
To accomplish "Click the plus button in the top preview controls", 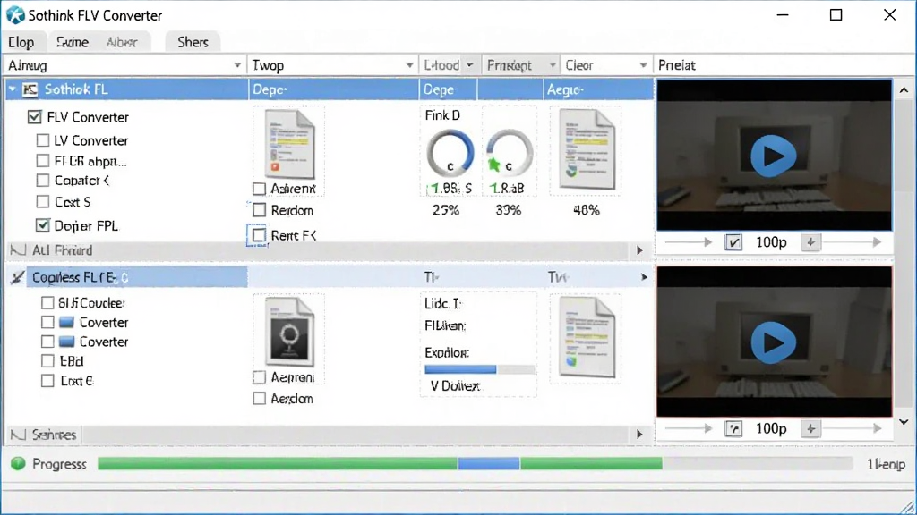I will pyautogui.click(x=810, y=242).
